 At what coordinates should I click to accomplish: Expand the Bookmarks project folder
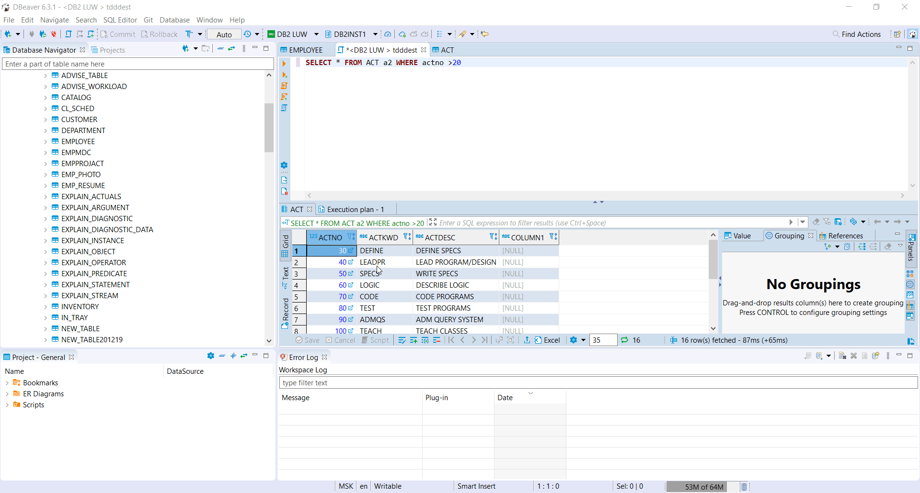(x=7, y=383)
